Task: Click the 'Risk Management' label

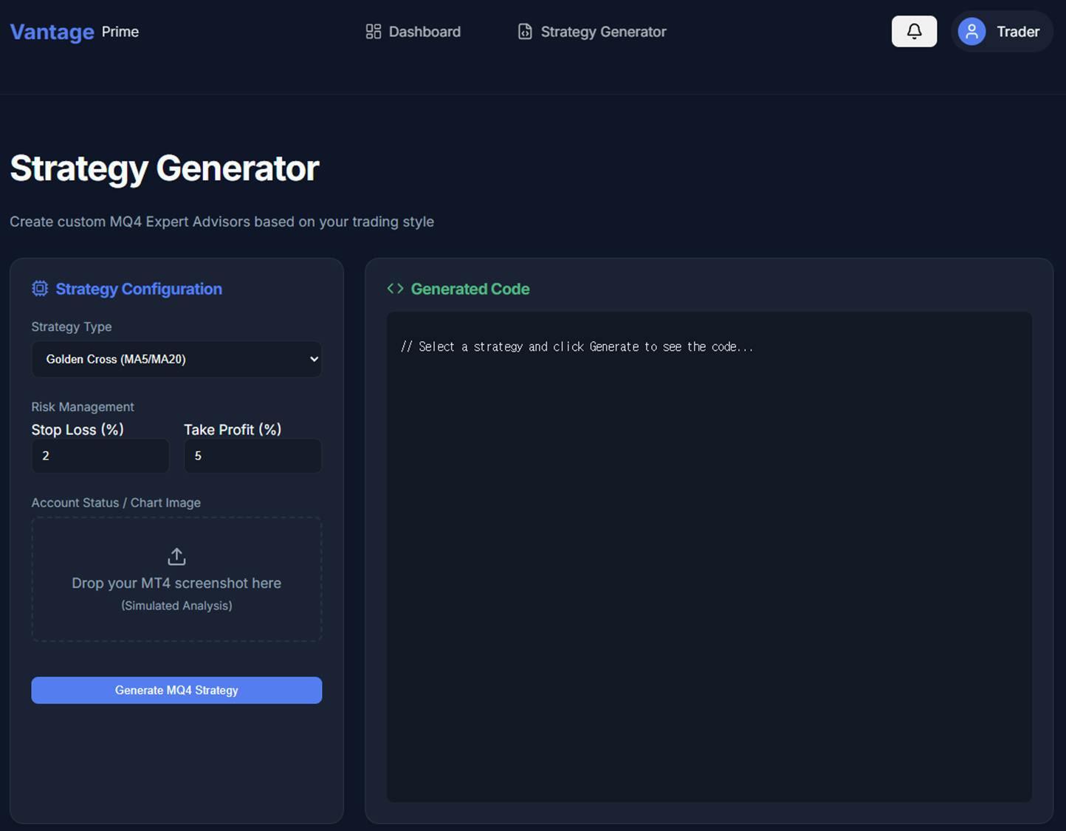Action: (83, 407)
